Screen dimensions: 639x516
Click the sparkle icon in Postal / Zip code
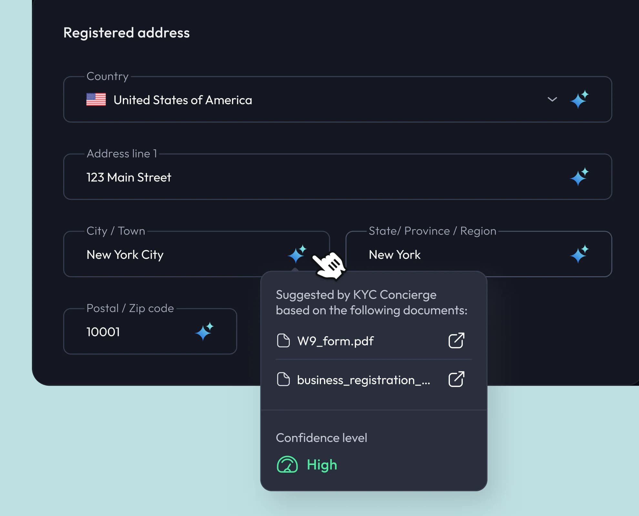[x=204, y=331]
